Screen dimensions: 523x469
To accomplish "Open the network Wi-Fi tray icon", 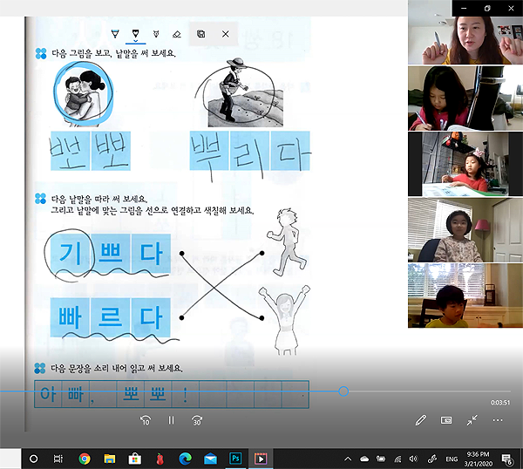I will pyautogui.click(x=397, y=459).
